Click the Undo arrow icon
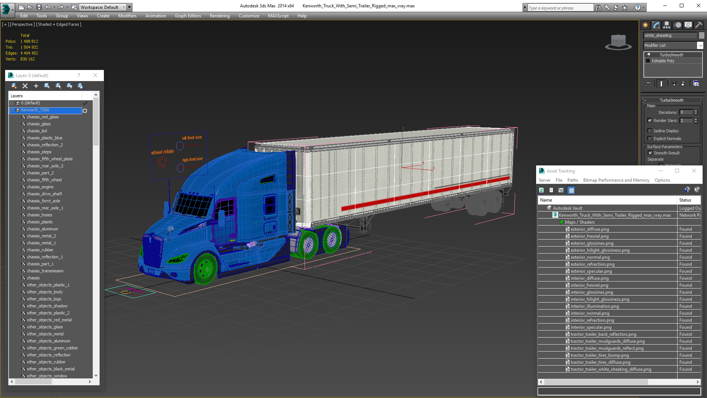Screen dimensions: 707x398 [48, 7]
